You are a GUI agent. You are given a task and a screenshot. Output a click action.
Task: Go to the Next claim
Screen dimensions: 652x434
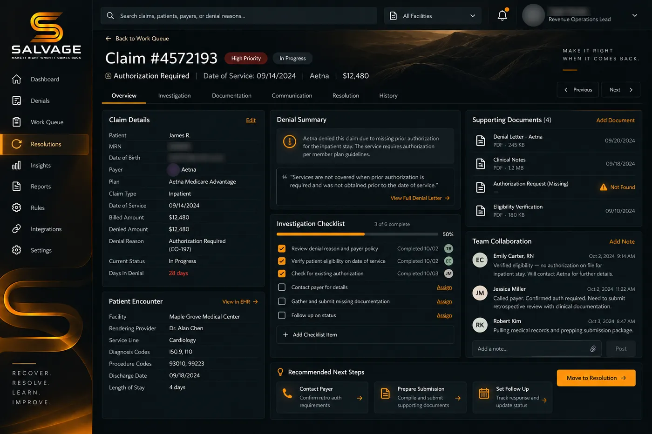tap(621, 90)
